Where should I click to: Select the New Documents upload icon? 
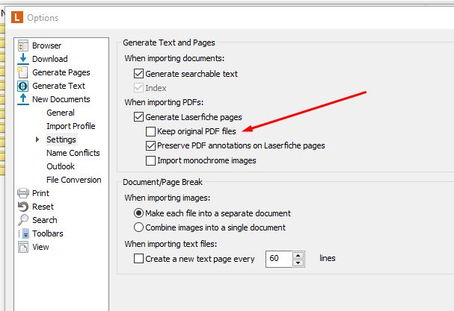(23, 99)
